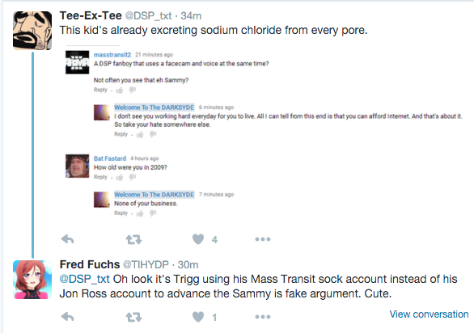Retweet Tee-Ex-Tee's tweet
The image size is (474, 333).
click(x=133, y=239)
